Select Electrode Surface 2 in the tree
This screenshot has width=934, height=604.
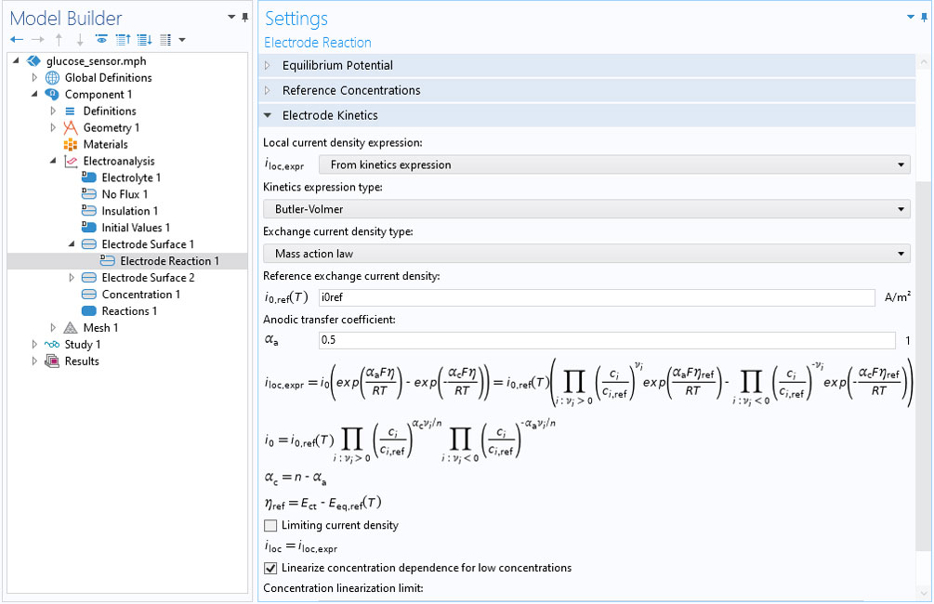point(148,278)
